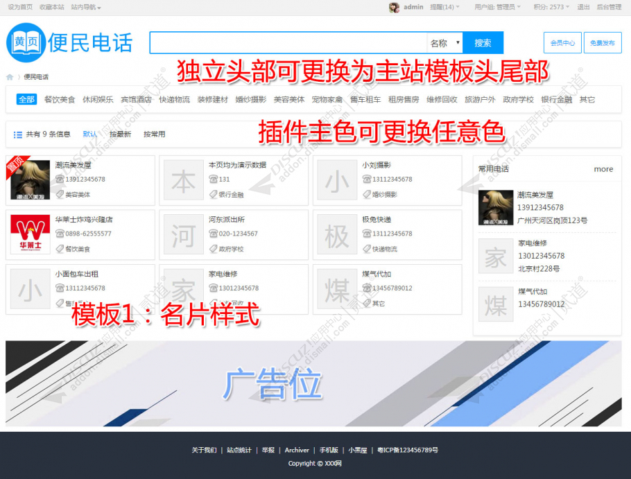The width and height of the screenshot is (631, 479).
Task: Click the 黄页 yellow pages logo icon
Action: (x=24, y=42)
